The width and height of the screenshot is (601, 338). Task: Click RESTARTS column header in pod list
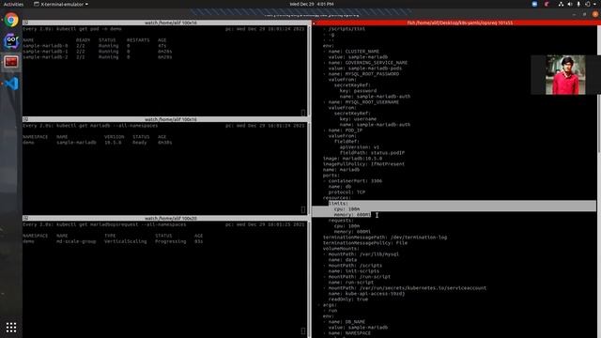(138, 39)
